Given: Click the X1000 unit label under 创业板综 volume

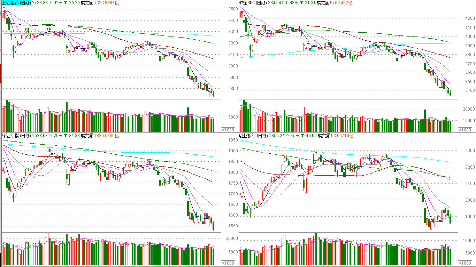Looking at the screenshot, I should (x=465, y=263).
